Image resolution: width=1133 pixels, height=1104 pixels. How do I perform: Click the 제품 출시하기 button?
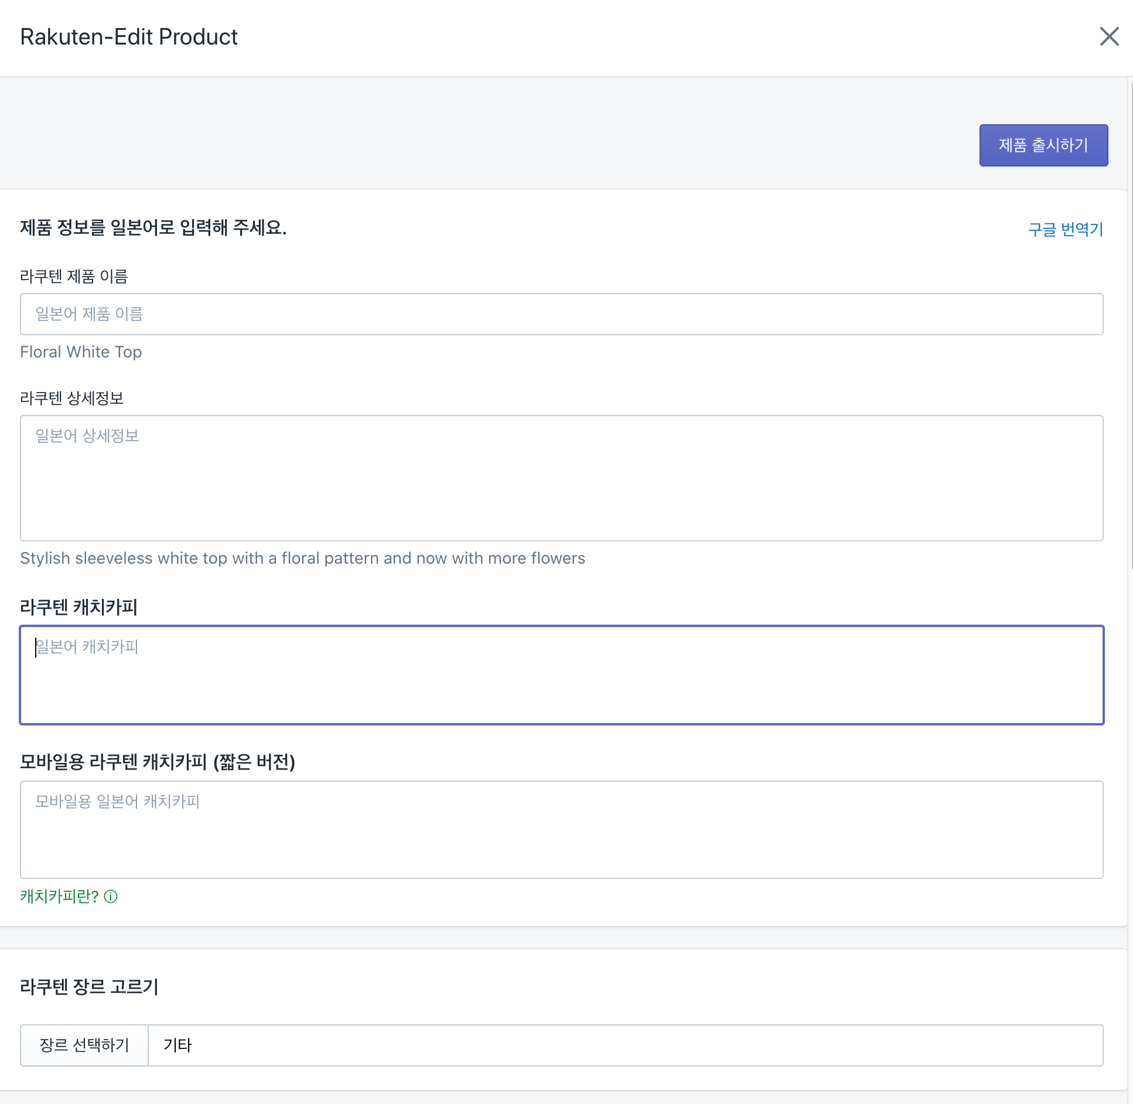tap(1043, 145)
